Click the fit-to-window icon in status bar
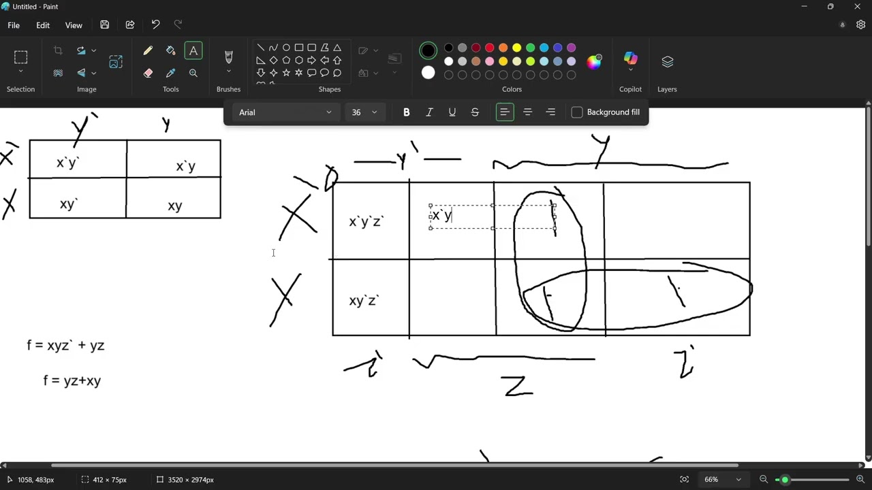The image size is (872, 490). [x=684, y=480]
